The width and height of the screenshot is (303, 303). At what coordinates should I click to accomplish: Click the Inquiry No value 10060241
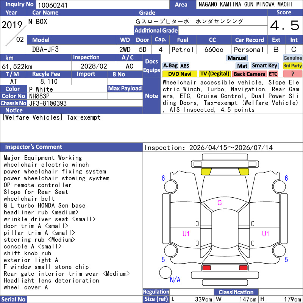(x=53, y=5)
